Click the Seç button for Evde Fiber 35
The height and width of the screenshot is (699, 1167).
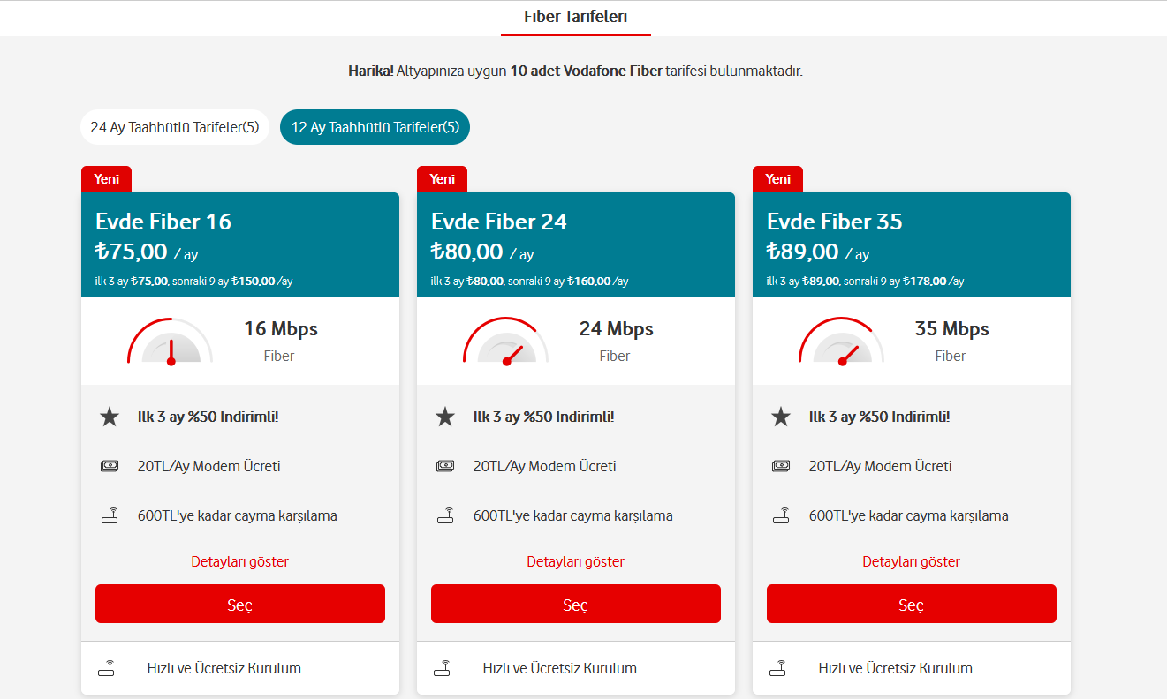tap(912, 604)
